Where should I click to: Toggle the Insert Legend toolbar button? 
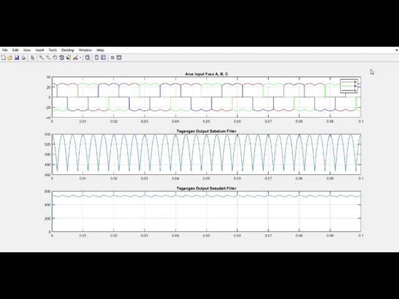point(103,57)
